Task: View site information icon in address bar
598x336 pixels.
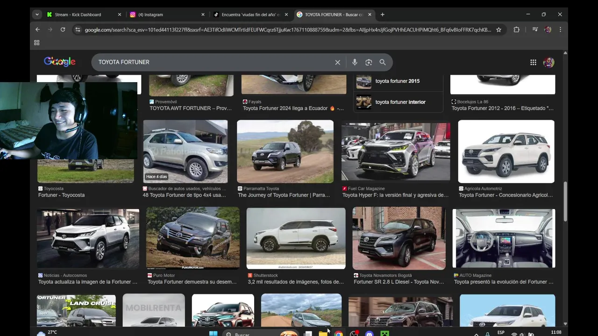Action: pos(78,29)
